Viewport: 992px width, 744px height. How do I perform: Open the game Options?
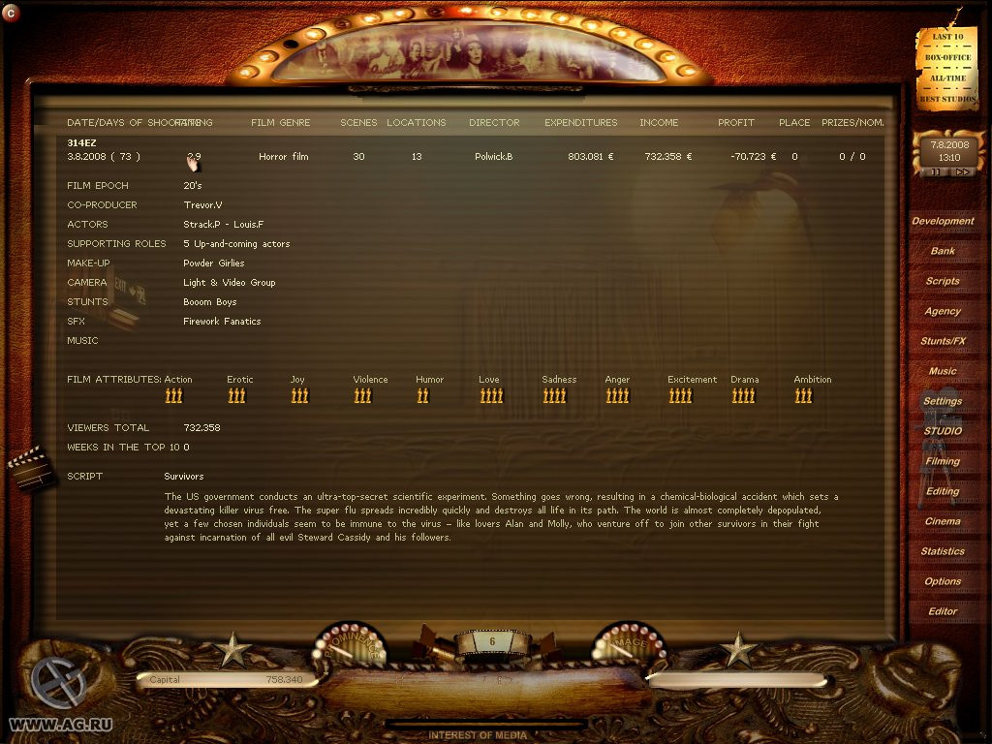943,581
